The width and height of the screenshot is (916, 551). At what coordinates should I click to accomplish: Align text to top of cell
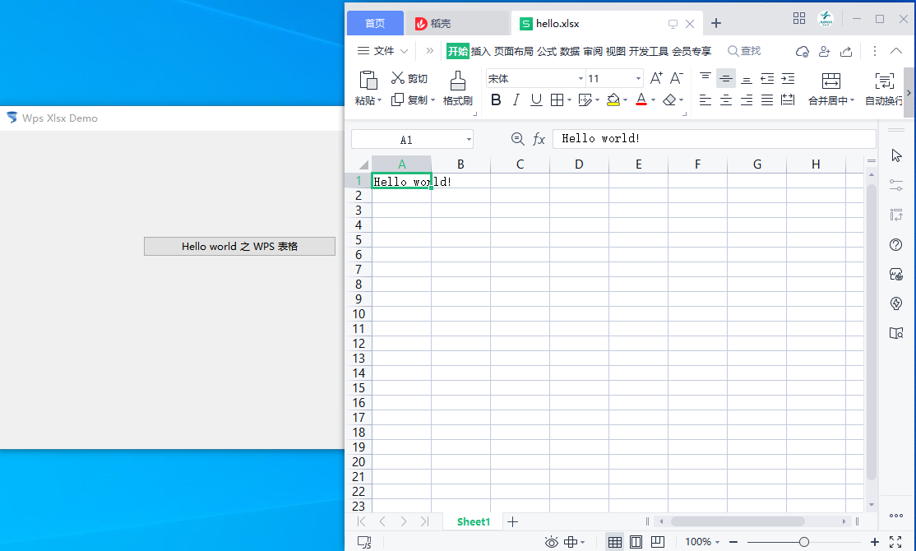coord(706,78)
